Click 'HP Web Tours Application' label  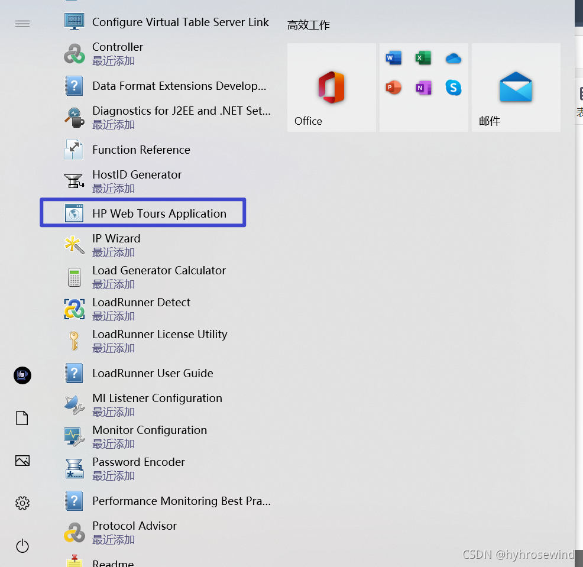point(159,213)
